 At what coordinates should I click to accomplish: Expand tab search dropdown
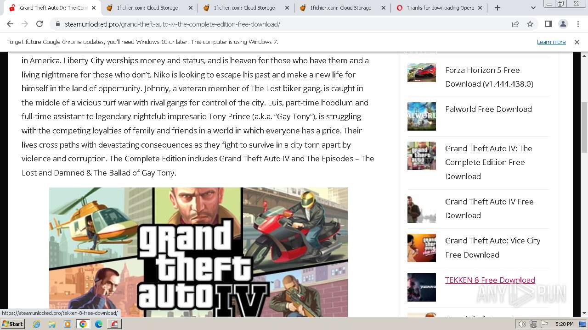pyautogui.click(x=533, y=8)
